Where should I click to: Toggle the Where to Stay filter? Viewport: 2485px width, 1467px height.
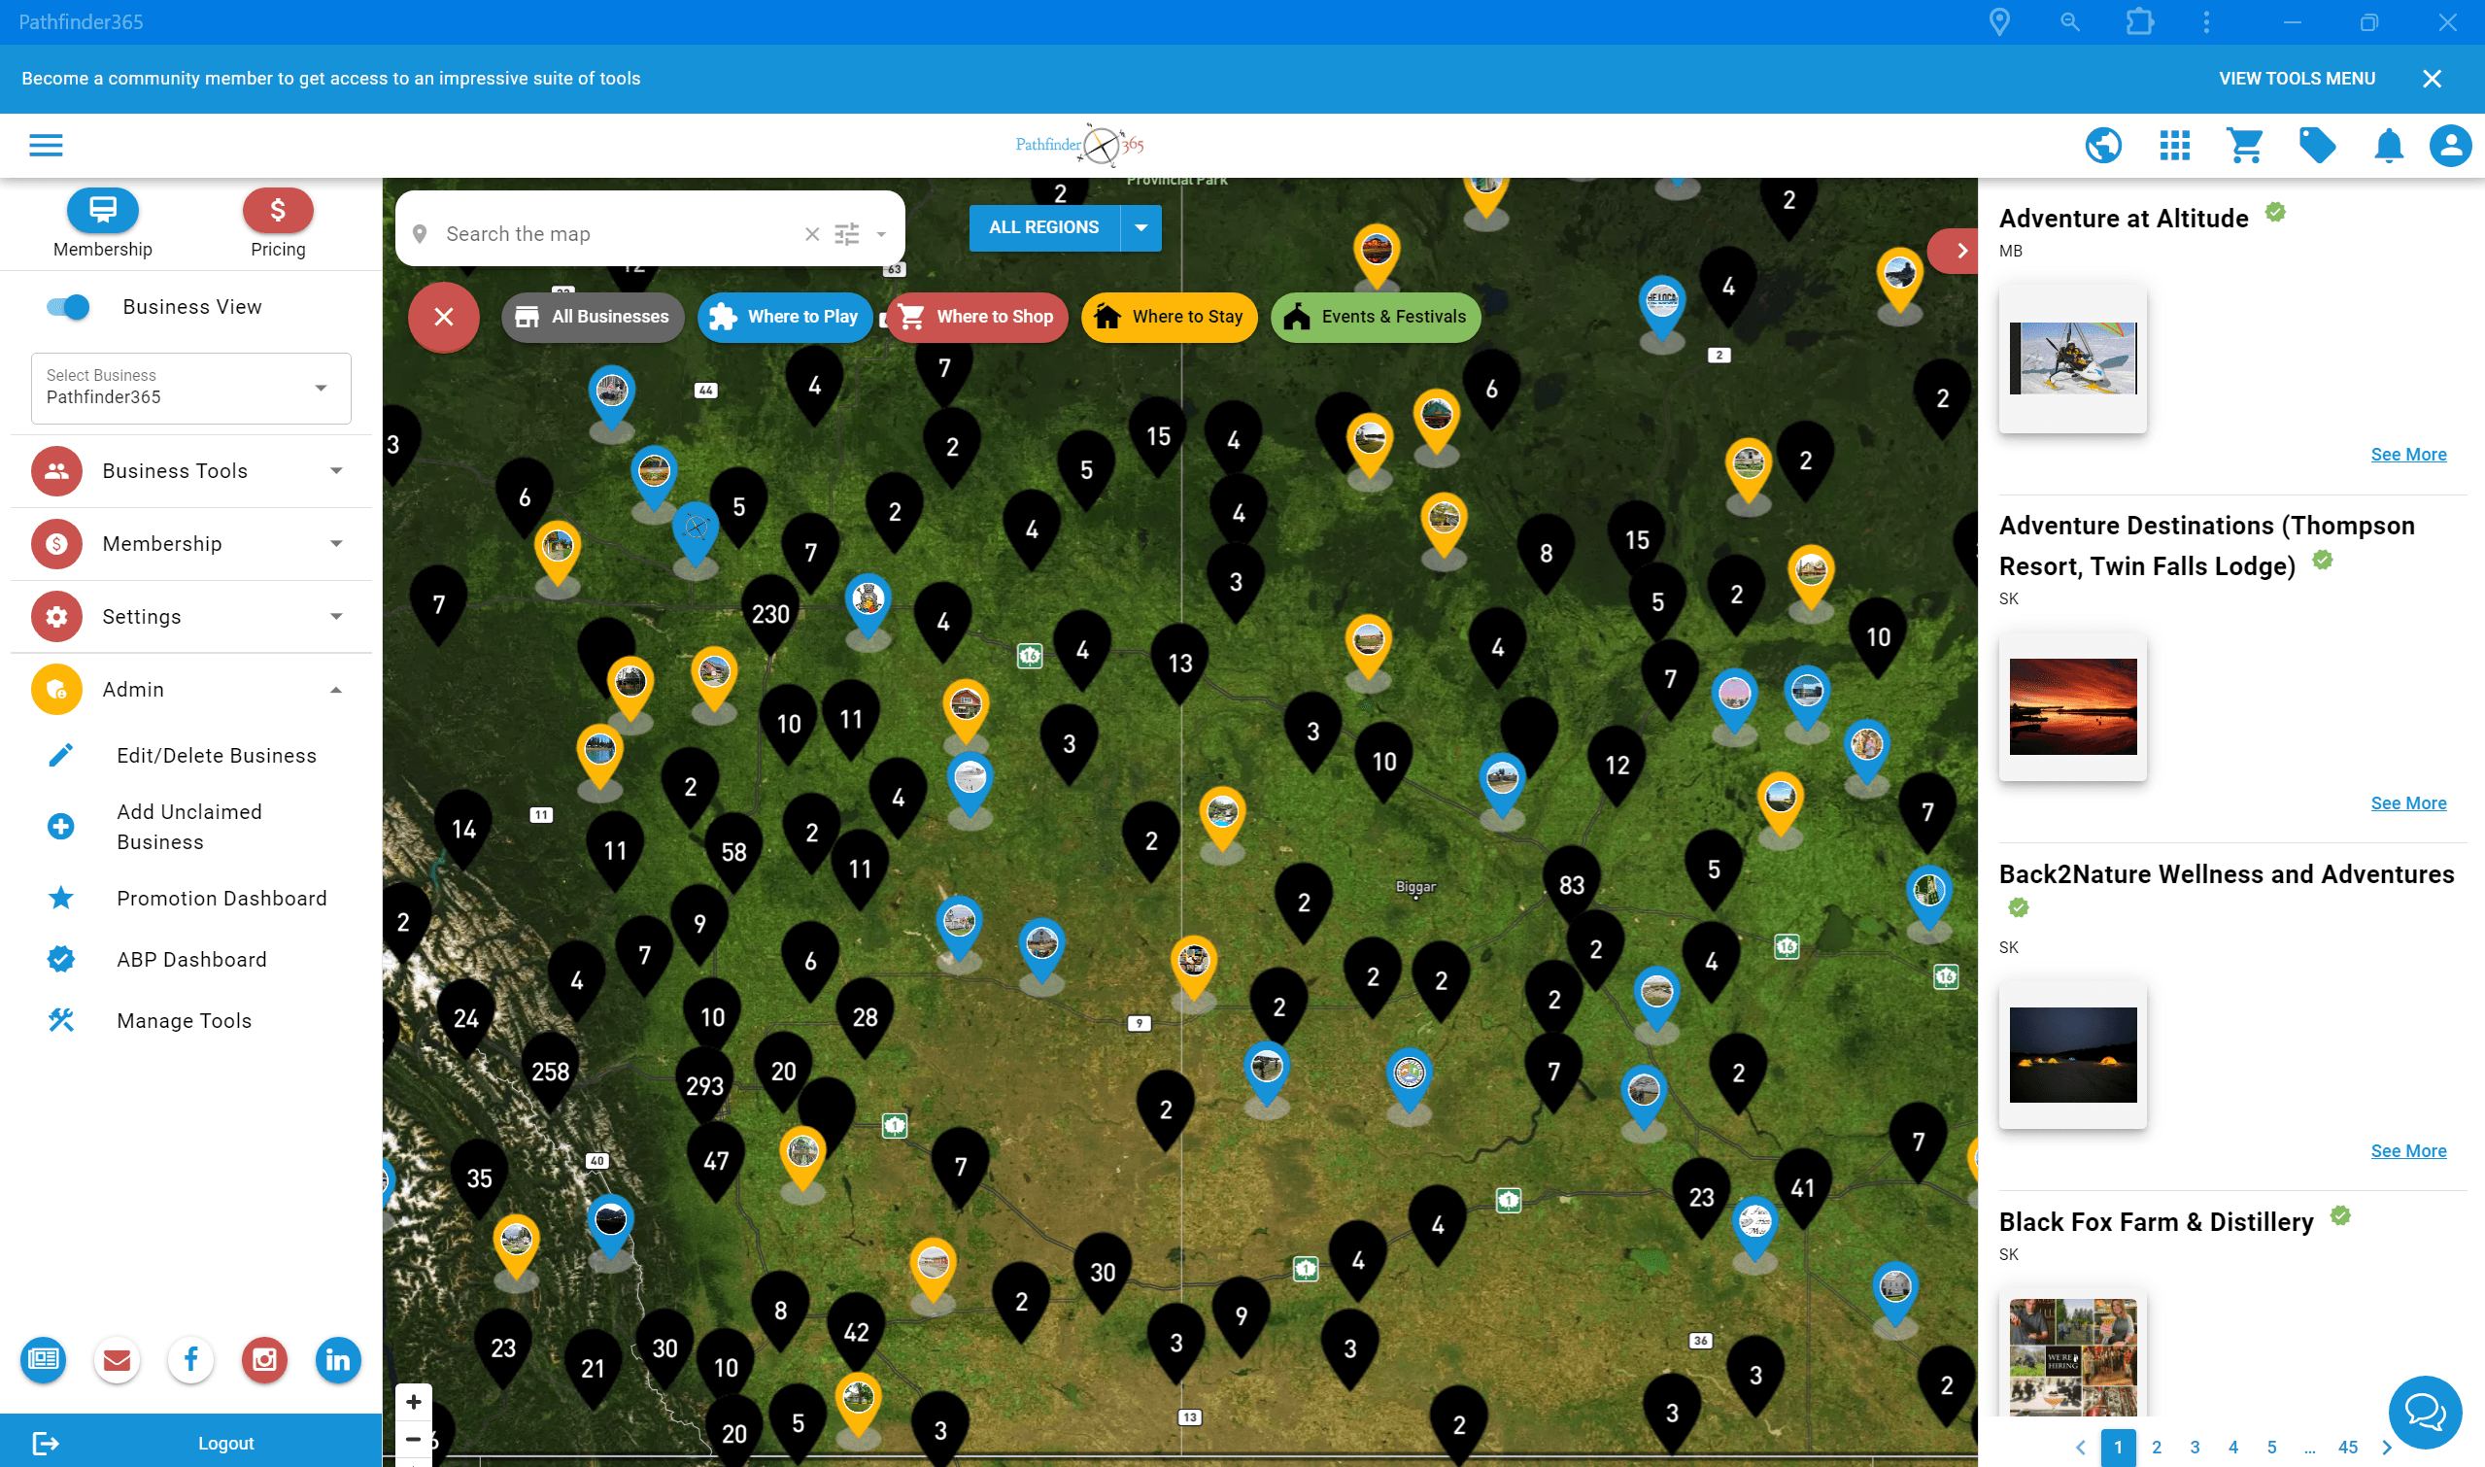(1169, 318)
